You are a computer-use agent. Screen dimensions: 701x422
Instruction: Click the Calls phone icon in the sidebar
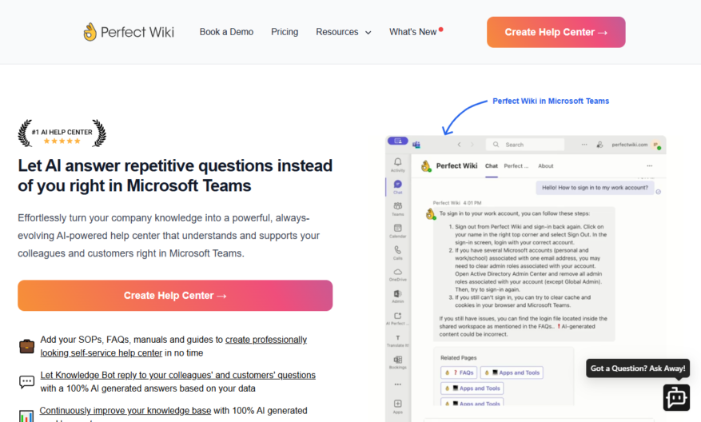[x=397, y=252]
